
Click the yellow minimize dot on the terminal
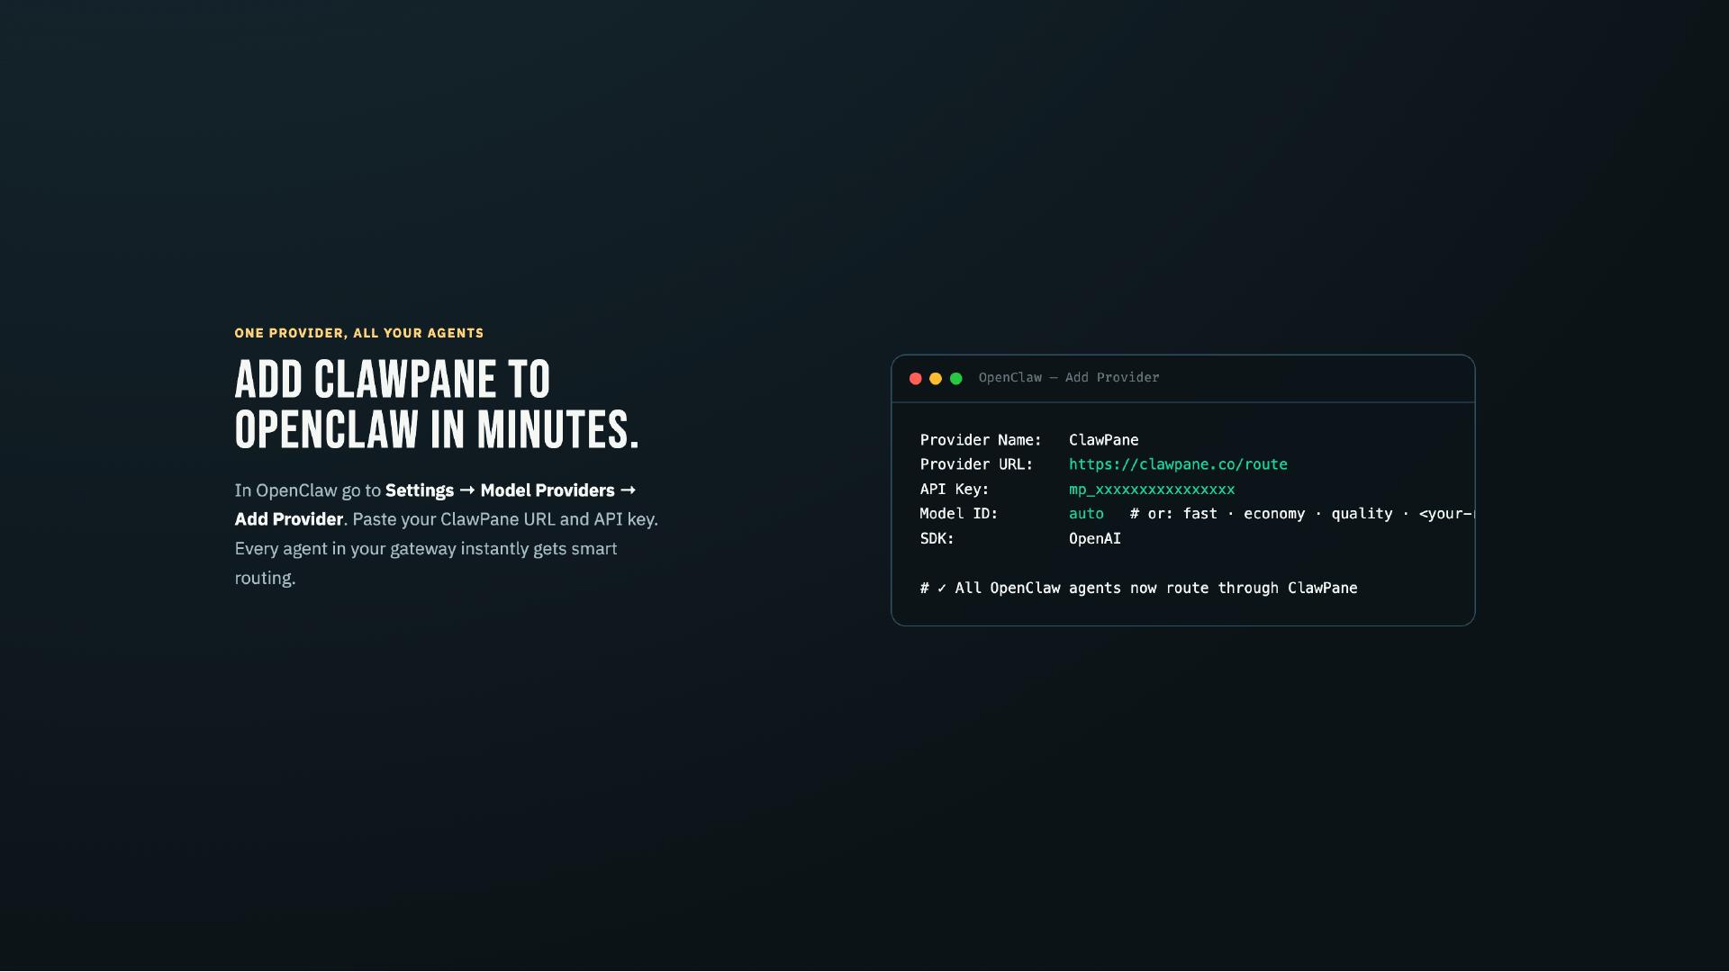tap(935, 379)
